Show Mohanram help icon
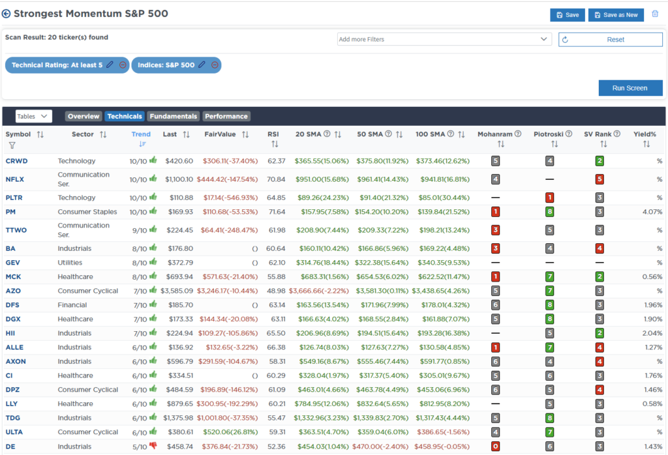The width and height of the screenshot is (668, 455). 517,134
